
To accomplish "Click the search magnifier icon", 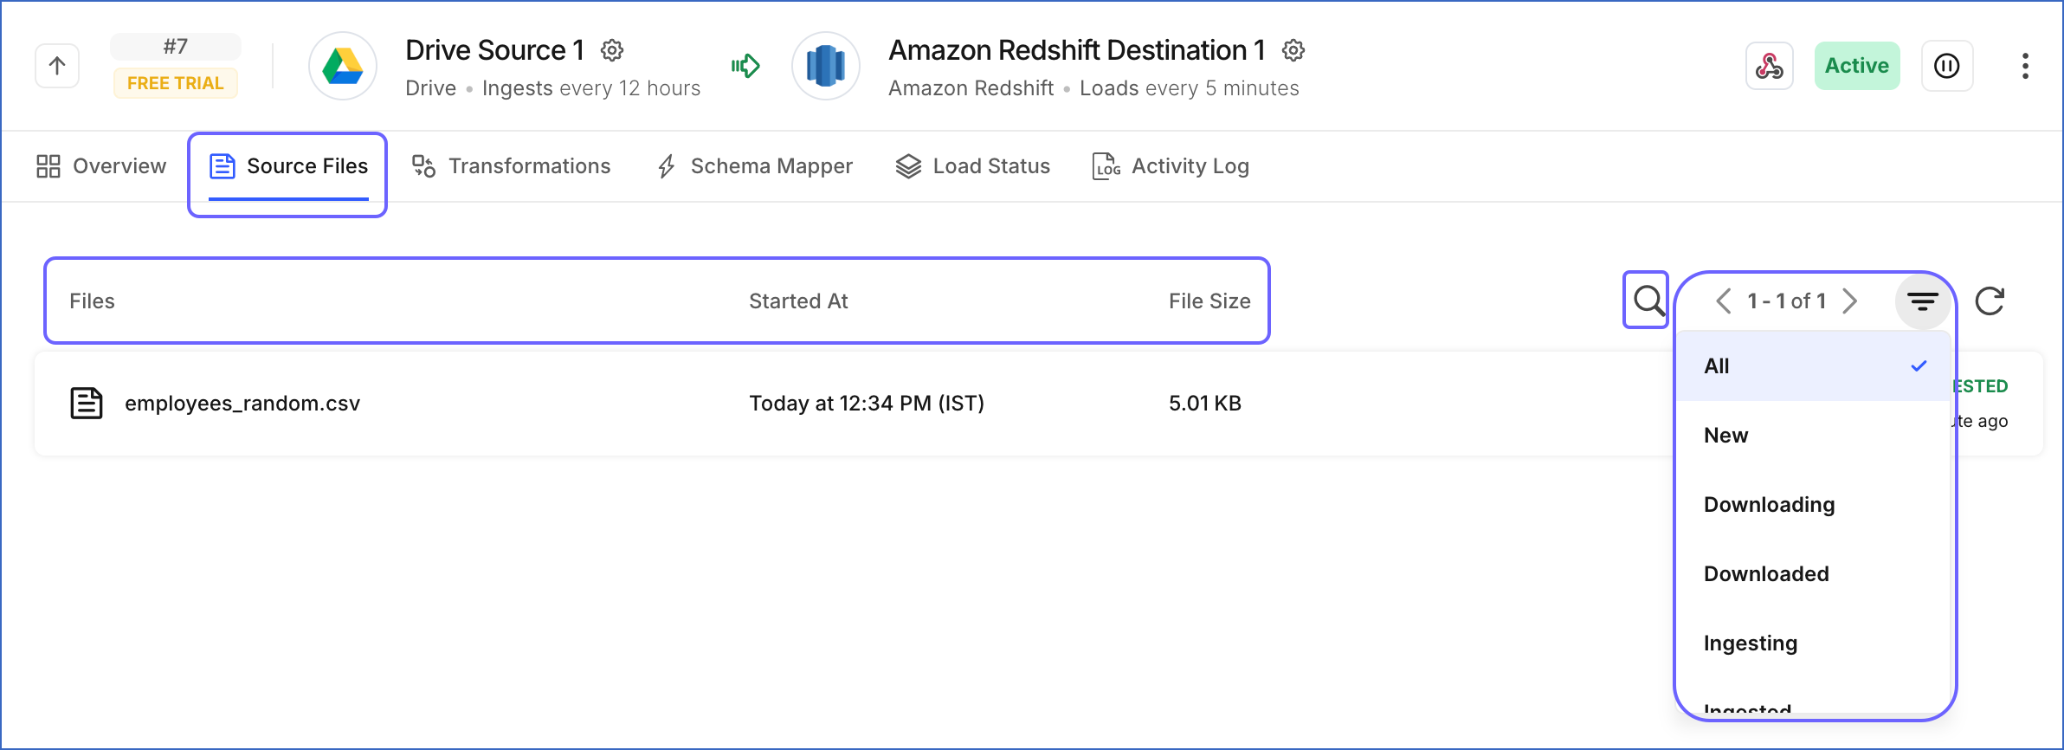I will click(x=1648, y=301).
